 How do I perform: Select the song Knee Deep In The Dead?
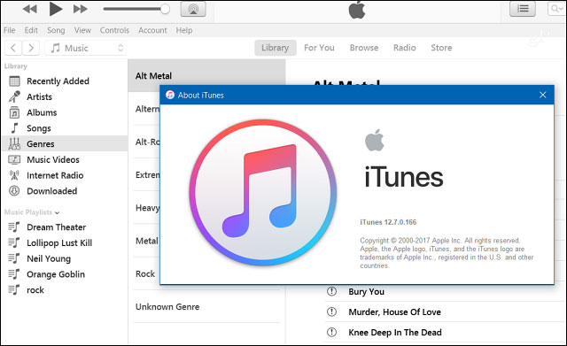click(x=395, y=332)
